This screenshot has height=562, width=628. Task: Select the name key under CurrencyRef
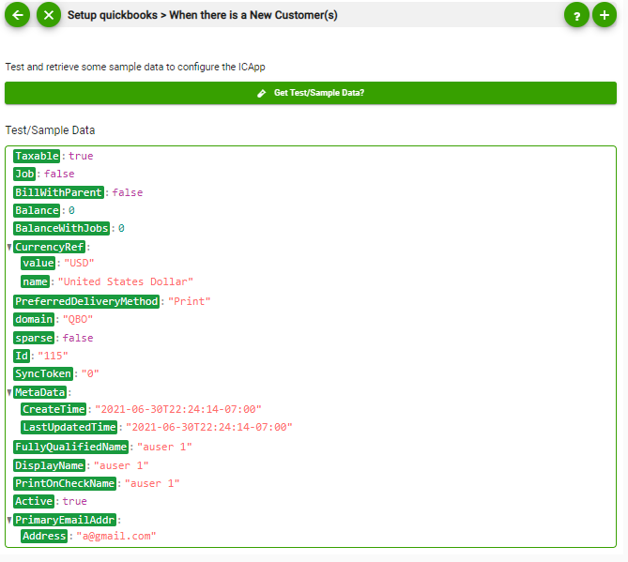click(36, 281)
